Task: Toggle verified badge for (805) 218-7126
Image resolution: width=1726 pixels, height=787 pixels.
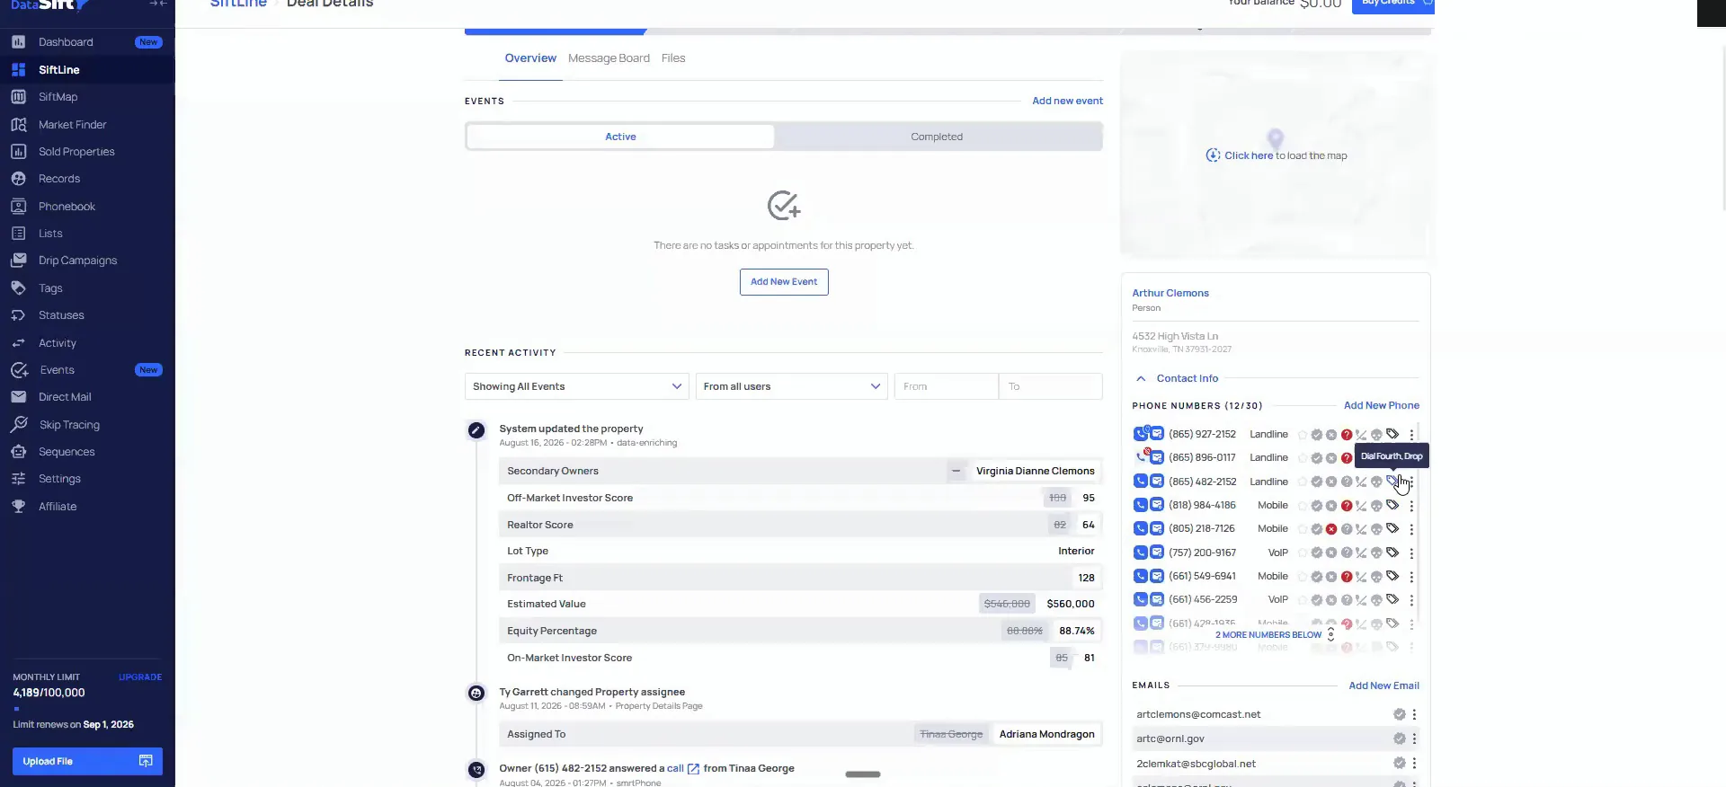Action: coord(1317,529)
